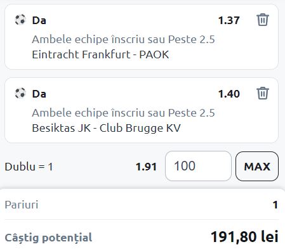Open the Eintracht Frankfurt - PAOK match
The width and height of the screenshot is (285, 249).
(x=100, y=54)
